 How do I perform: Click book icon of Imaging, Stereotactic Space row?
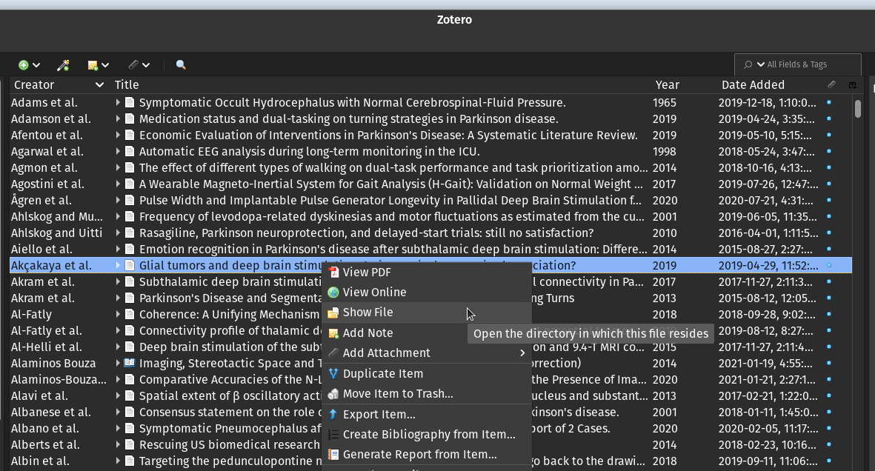130,363
